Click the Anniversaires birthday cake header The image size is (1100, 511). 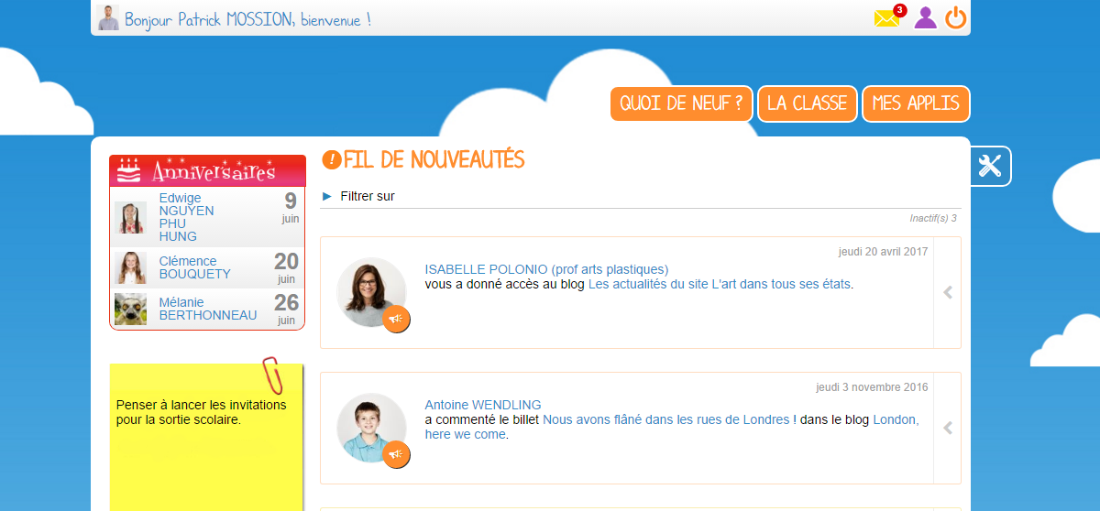[x=207, y=170]
